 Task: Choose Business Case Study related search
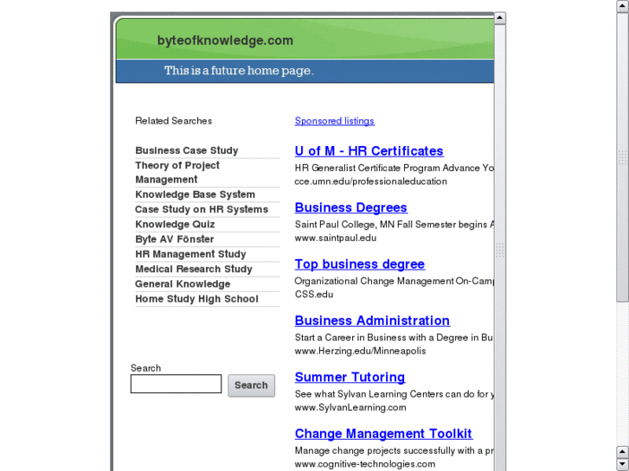pyautogui.click(x=187, y=150)
